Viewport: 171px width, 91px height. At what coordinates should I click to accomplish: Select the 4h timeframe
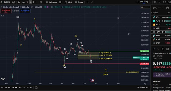(x=30, y=2)
